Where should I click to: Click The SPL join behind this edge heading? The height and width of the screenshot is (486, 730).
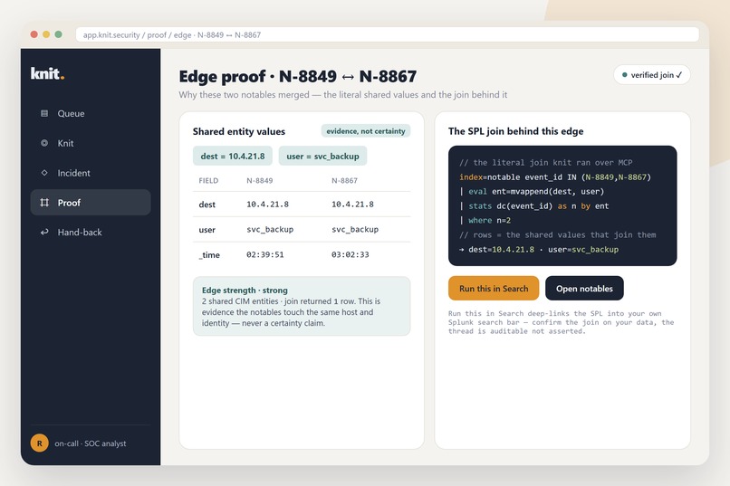click(516, 131)
